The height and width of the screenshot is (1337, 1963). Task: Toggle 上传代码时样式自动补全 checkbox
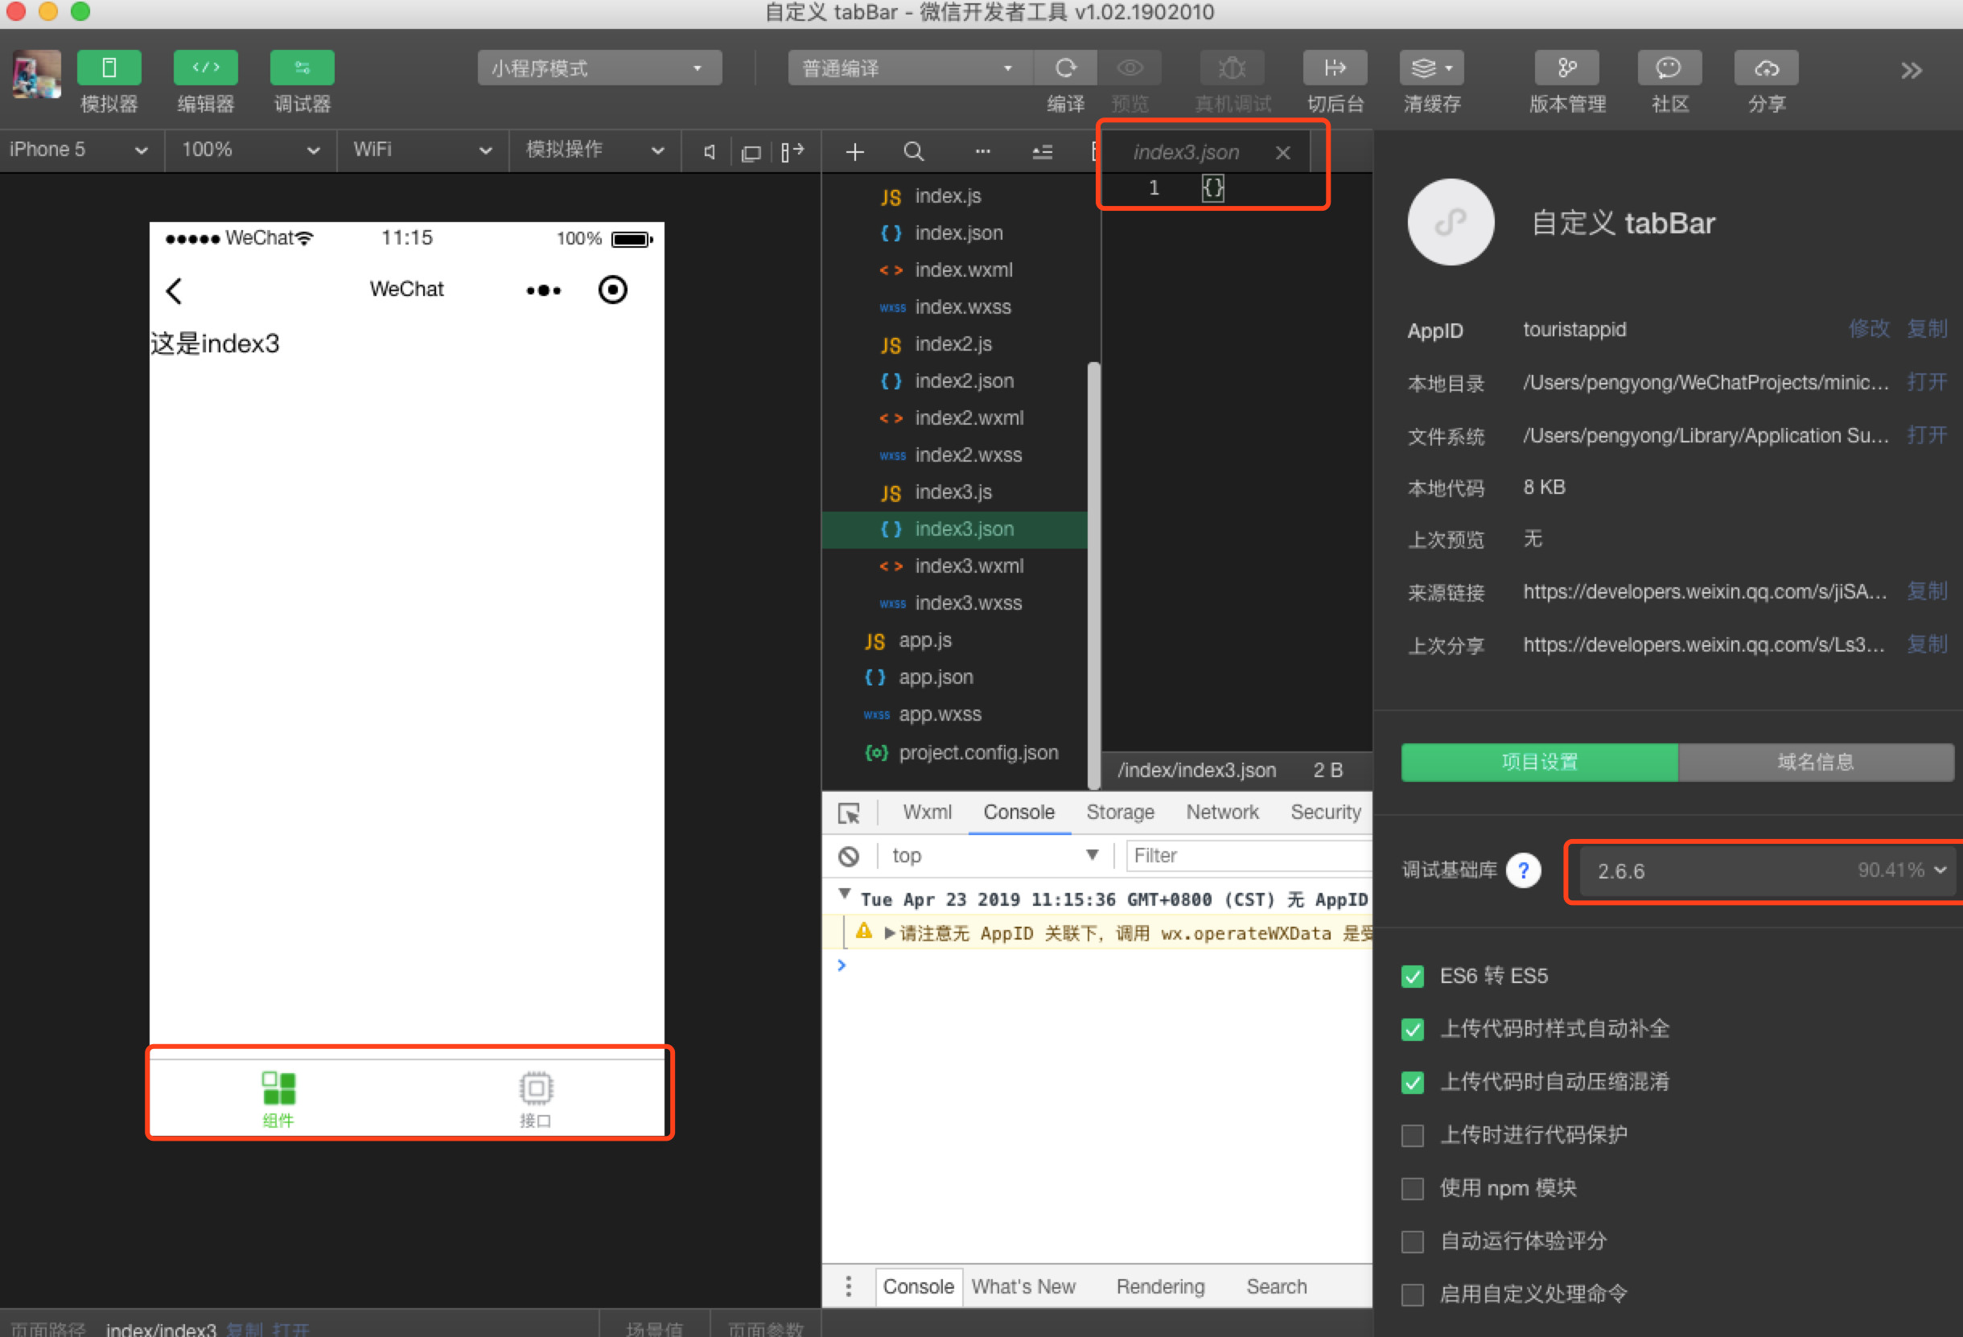[1412, 1029]
